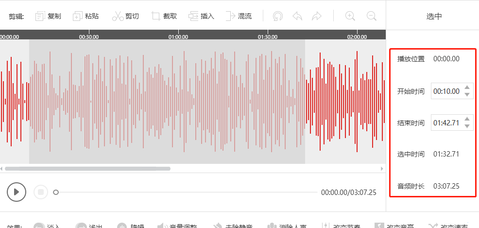Increase the start time (开始时间) value
This screenshot has height=228, width=479.
pyautogui.click(x=467, y=88)
